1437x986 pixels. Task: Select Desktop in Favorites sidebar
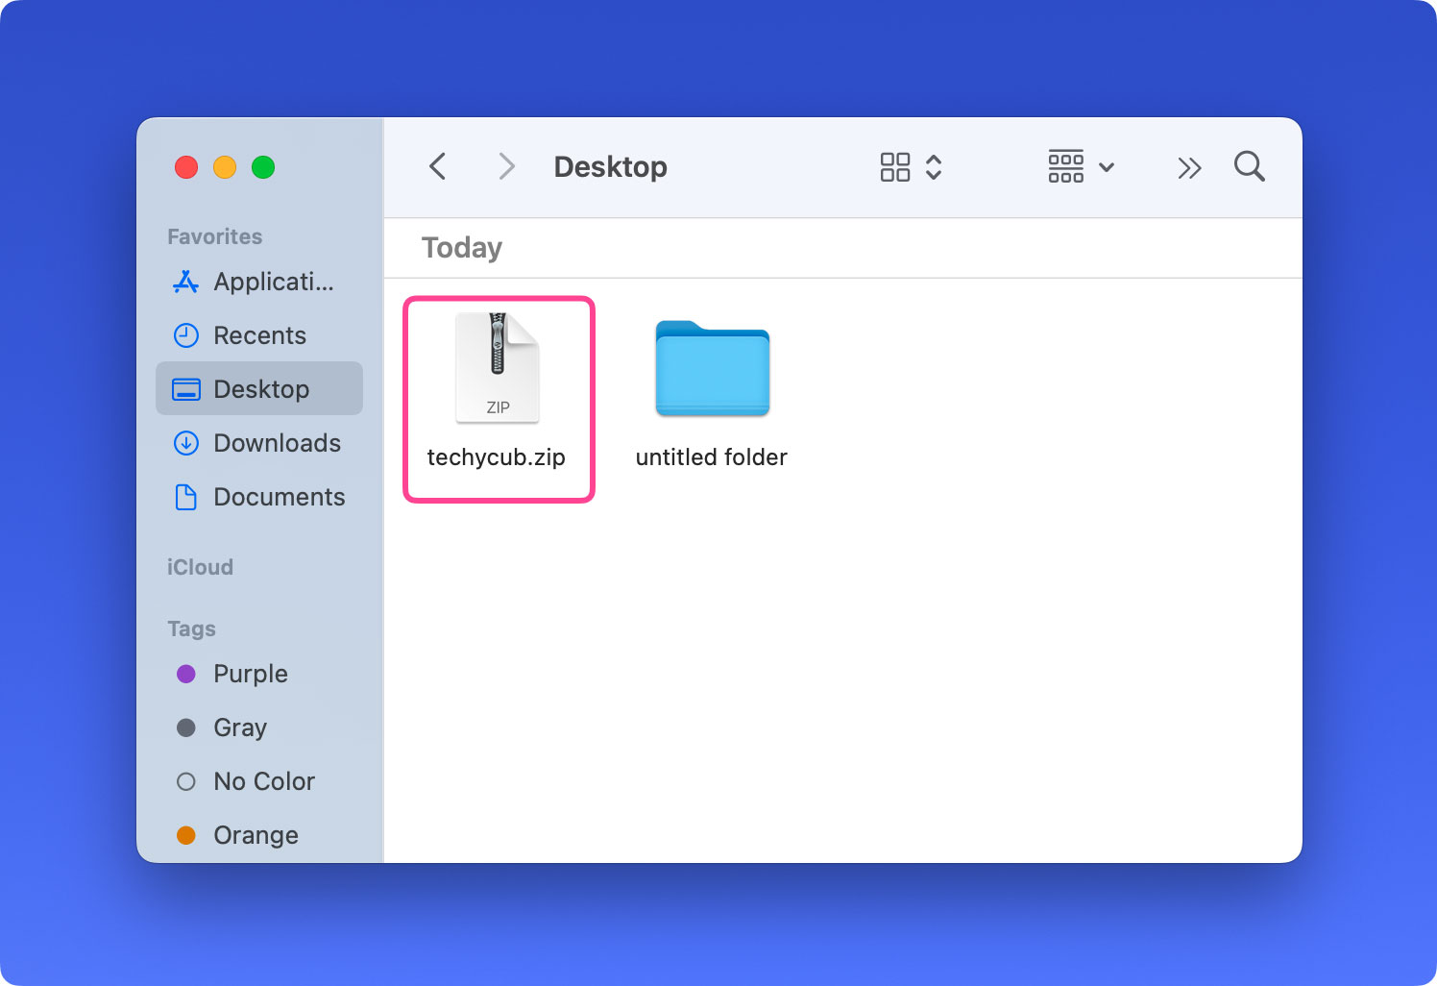[x=260, y=389]
